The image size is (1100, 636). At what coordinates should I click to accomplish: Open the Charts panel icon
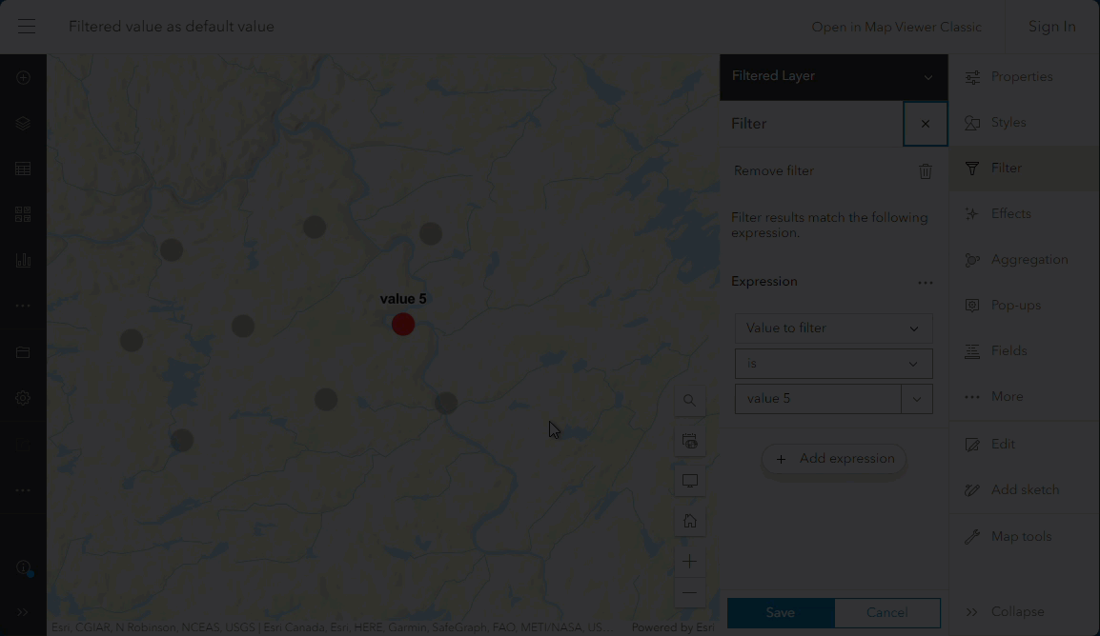[x=23, y=259]
